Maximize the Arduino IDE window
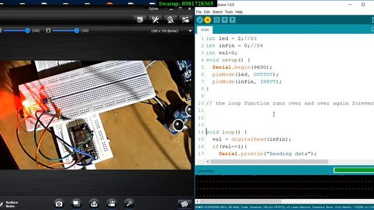 click(x=363, y=5)
